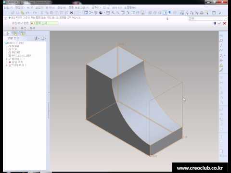This screenshot has width=231, height=173.
Task: Cancel the mirror feature with the red X
Action: pos(225,24)
